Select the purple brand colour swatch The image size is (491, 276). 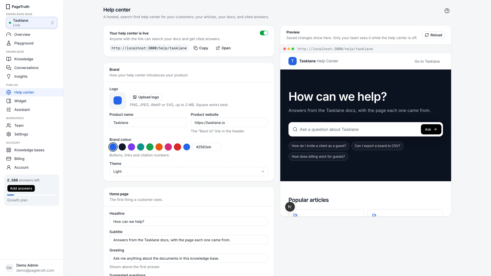coord(131,147)
